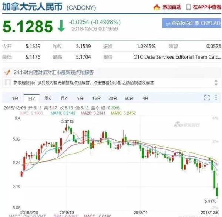The height and width of the screenshot is (217, 222).
Task: Click 昨收 value 5.1539
Action: point(83,46)
